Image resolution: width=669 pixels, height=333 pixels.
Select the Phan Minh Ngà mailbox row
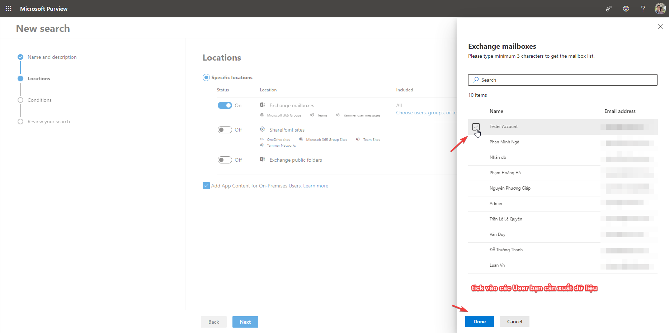click(504, 142)
